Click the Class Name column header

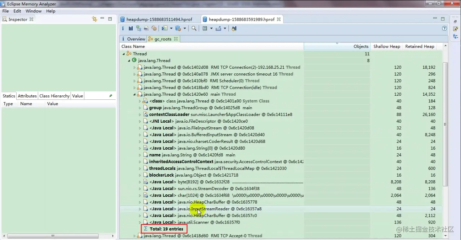(212, 46)
